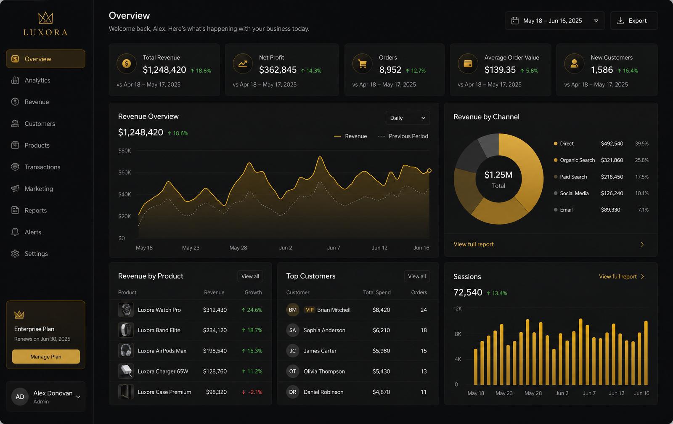
Task: Click the JC avatar of James Carter
Action: [x=293, y=351]
